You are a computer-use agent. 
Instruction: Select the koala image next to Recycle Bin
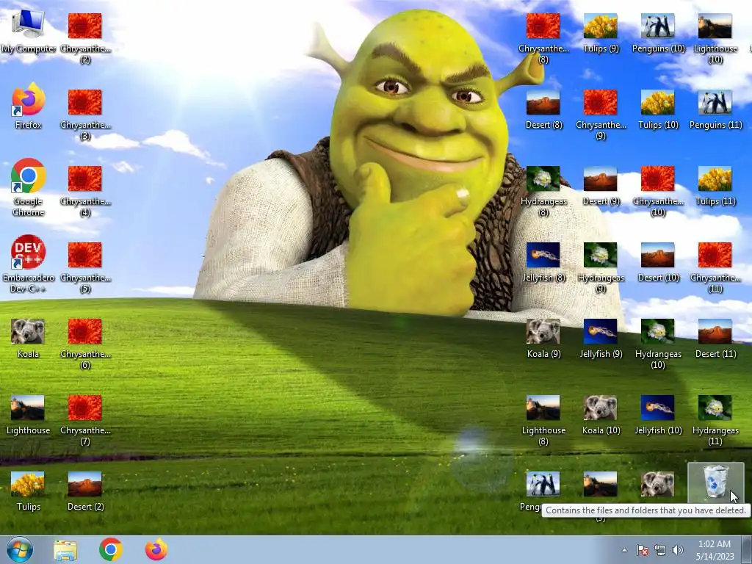(x=658, y=485)
